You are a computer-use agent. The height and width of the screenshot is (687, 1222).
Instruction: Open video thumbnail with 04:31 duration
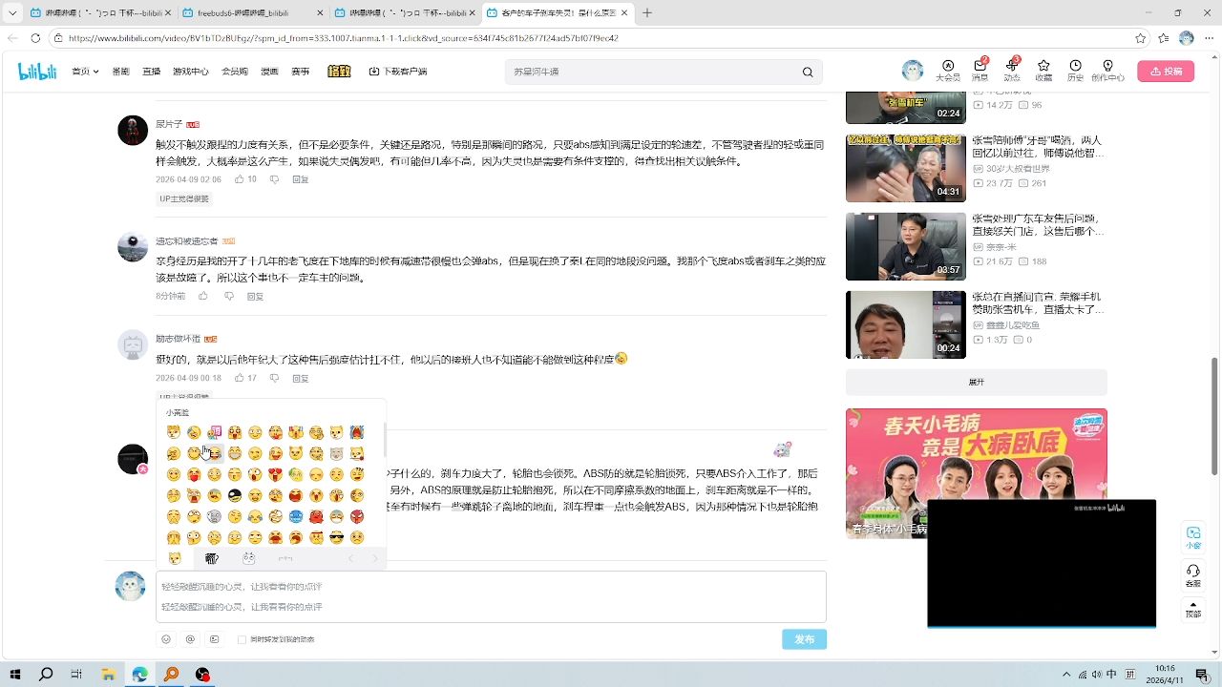[905, 168]
